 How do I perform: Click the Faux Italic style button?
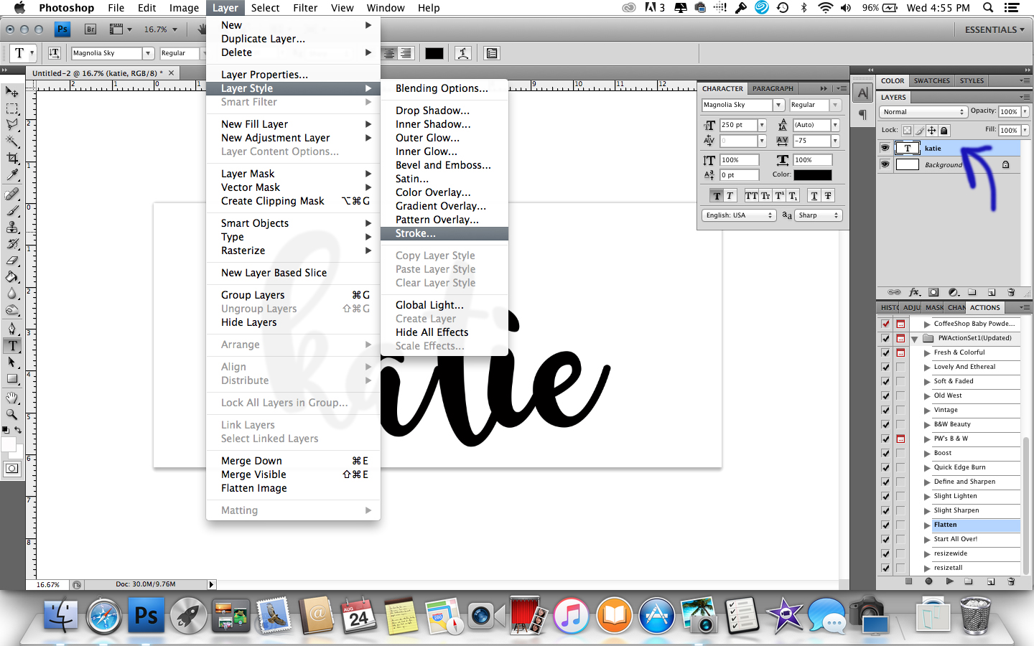tap(730, 195)
